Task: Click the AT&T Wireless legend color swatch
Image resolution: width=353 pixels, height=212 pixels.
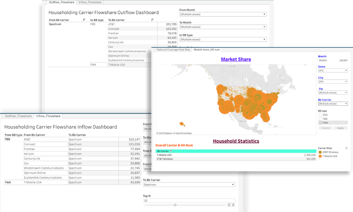Action: pos(320,152)
